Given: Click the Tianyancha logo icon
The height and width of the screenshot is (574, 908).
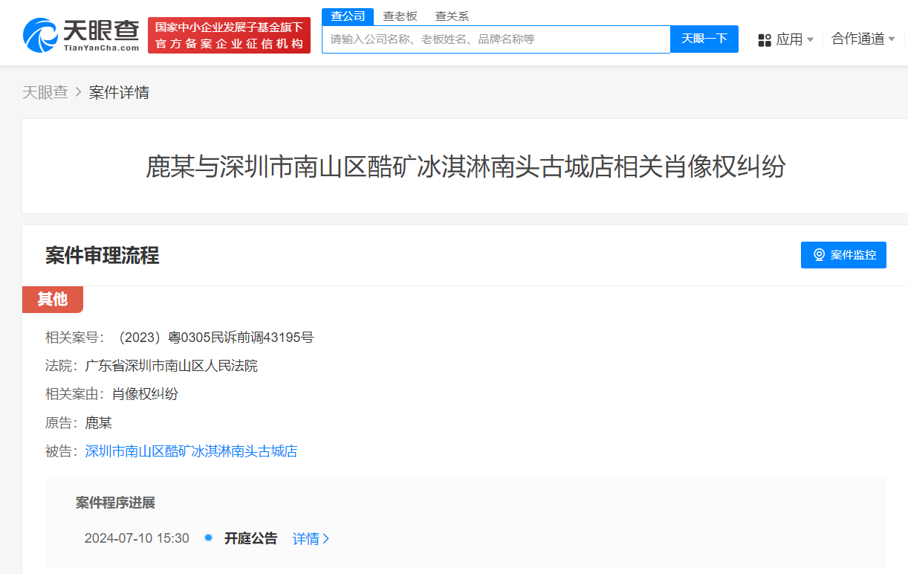Looking at the screenshot, I should (x=42, y=33).
